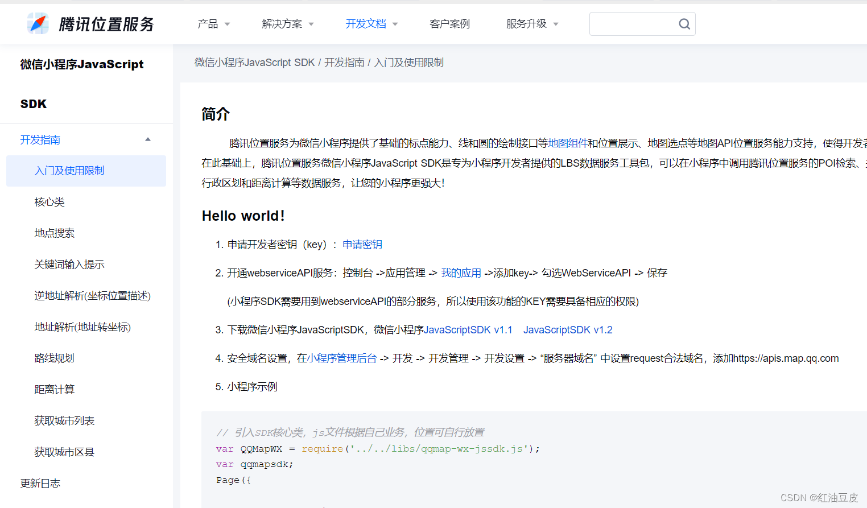Image resolution: width=867 pixels, height=508 pixels.
Task: Click the sidebar title 微信小程序JavaScript SDK
Action: coord(82,84)
